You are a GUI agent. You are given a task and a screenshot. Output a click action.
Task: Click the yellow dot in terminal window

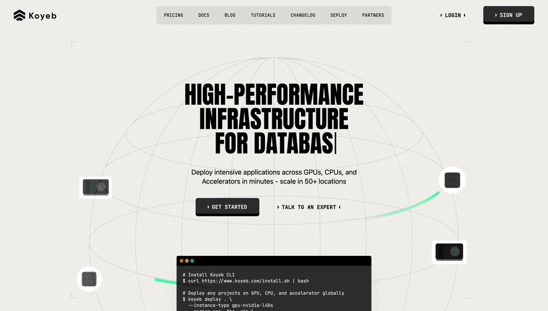(187, 261)
